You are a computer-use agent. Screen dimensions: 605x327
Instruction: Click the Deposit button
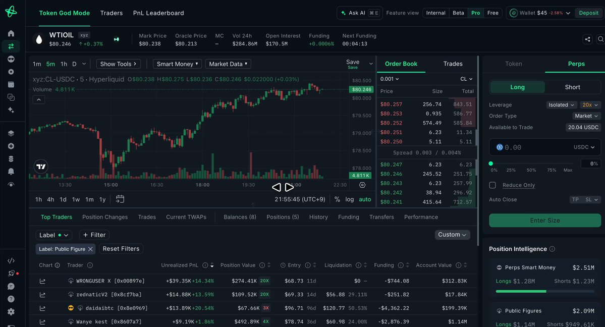588,13
